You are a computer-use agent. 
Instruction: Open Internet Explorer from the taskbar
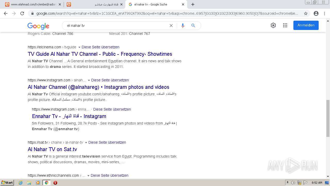click(21, 183)
